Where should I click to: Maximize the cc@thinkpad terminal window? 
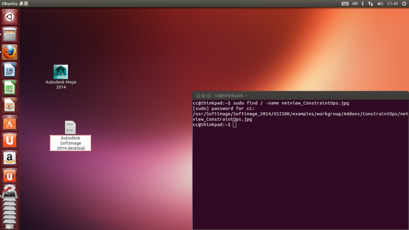pos(209,96)
